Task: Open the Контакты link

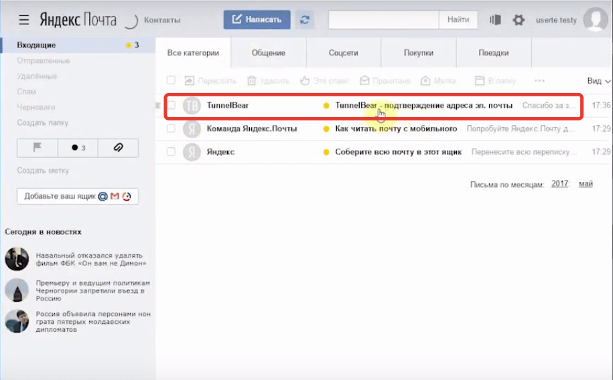Action: (162, 20)
